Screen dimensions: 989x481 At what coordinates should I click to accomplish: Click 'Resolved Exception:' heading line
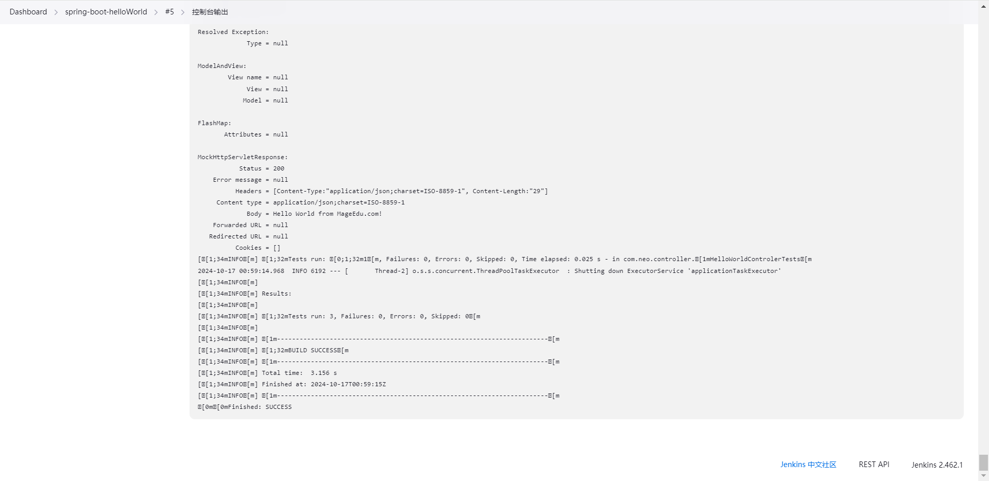(x=233, y=32)
